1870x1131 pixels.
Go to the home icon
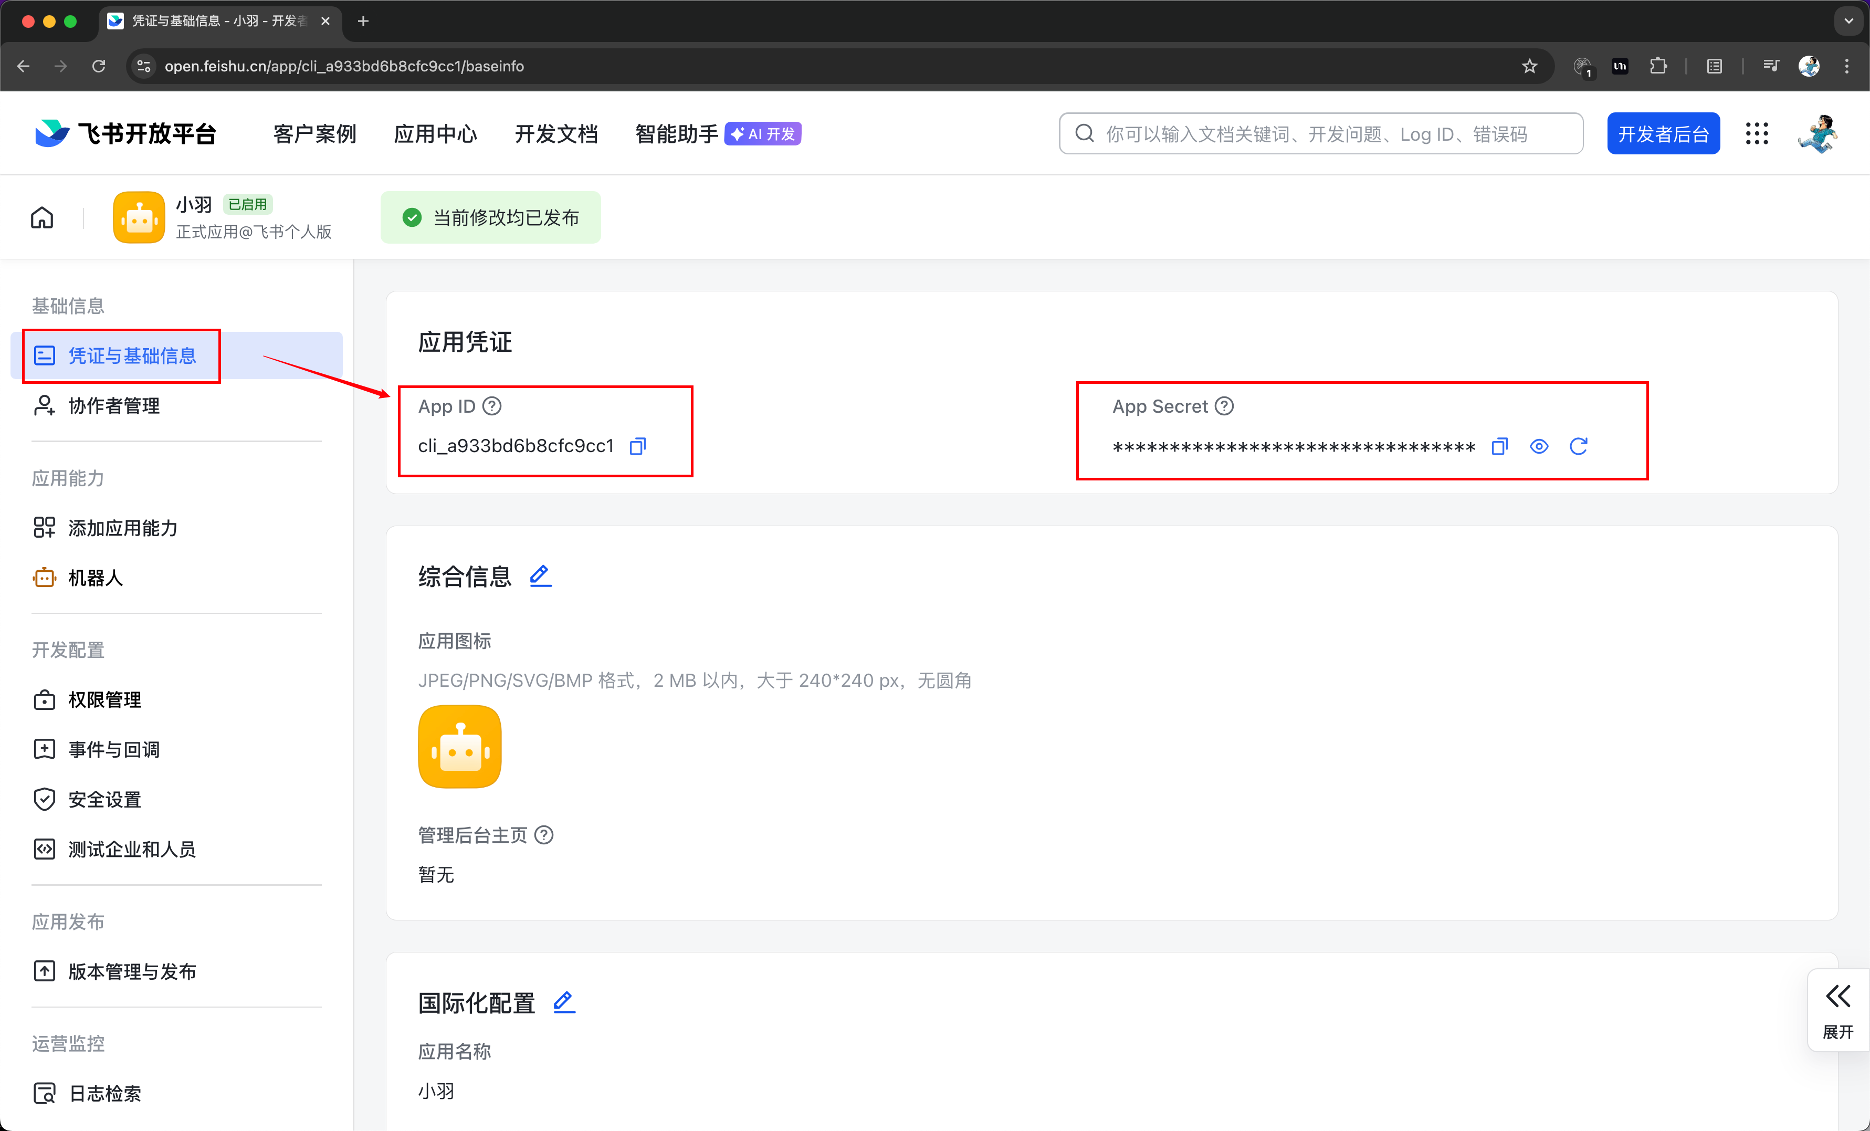pos(43,218)
